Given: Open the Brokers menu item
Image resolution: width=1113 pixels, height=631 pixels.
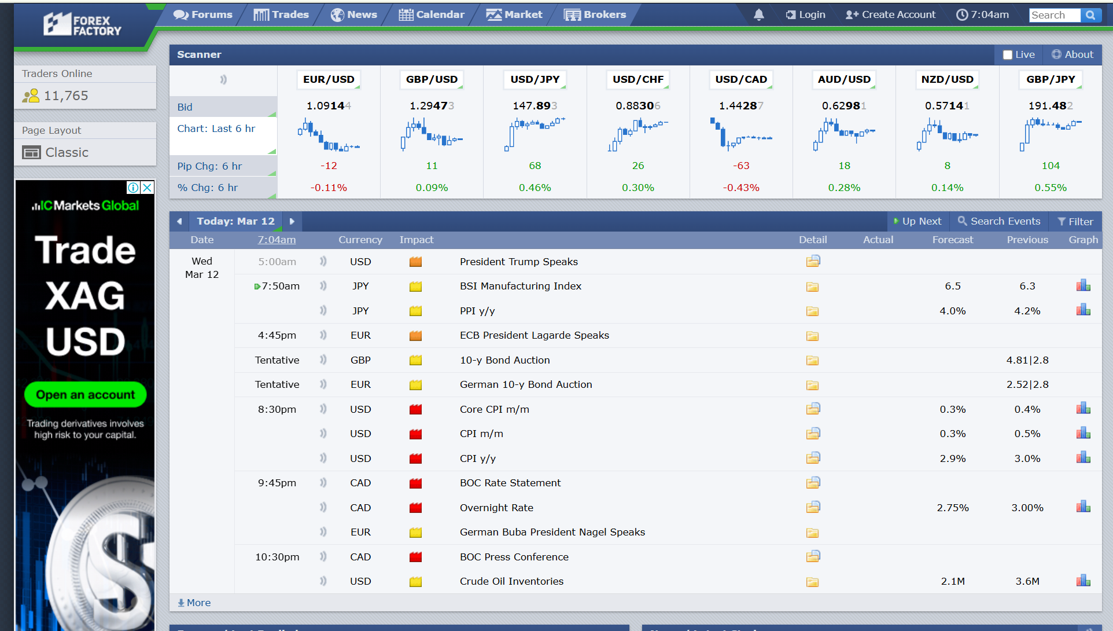Looking at the screenshot, I should [x=595, y=15].
